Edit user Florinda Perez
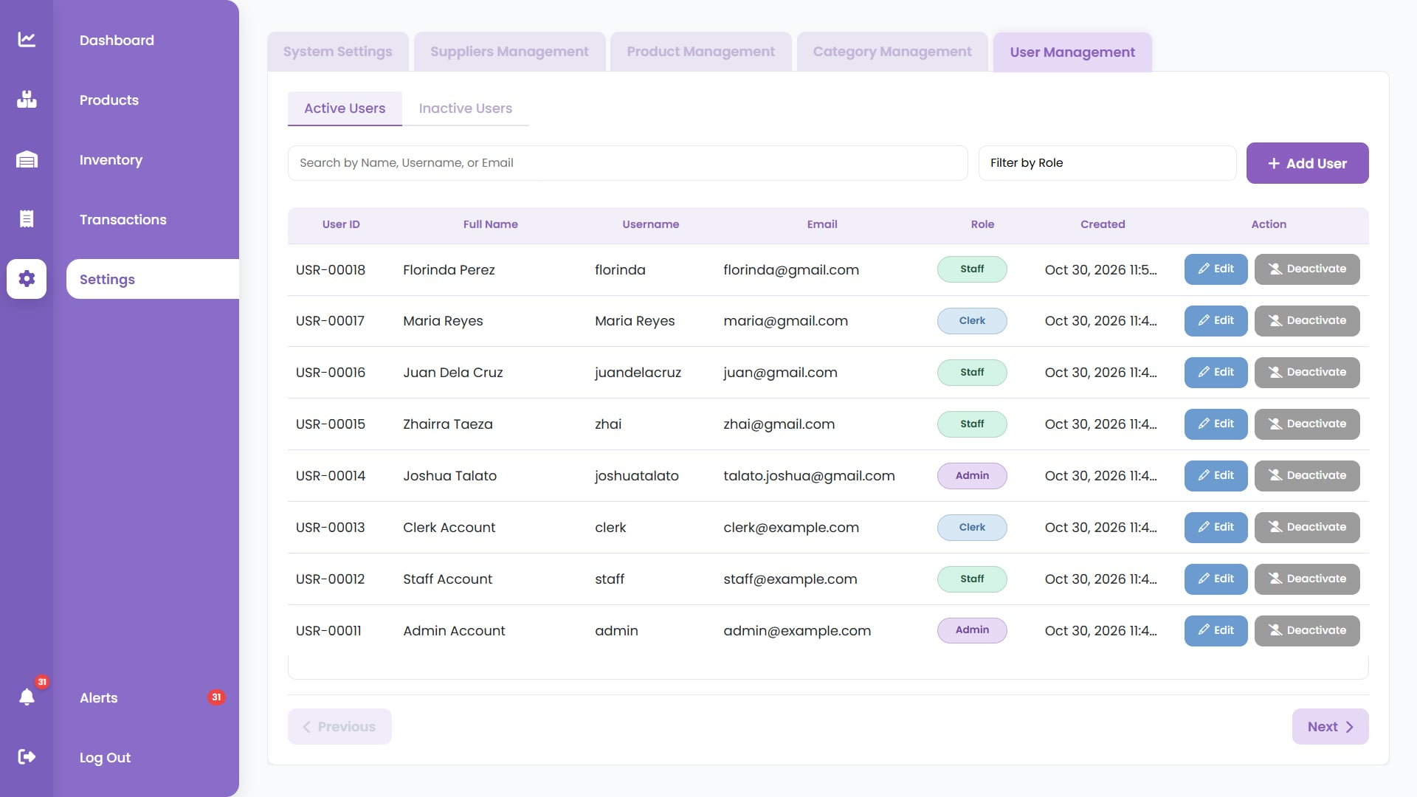Viewport: 1417px width, 797px height. tap(1216, 269)
